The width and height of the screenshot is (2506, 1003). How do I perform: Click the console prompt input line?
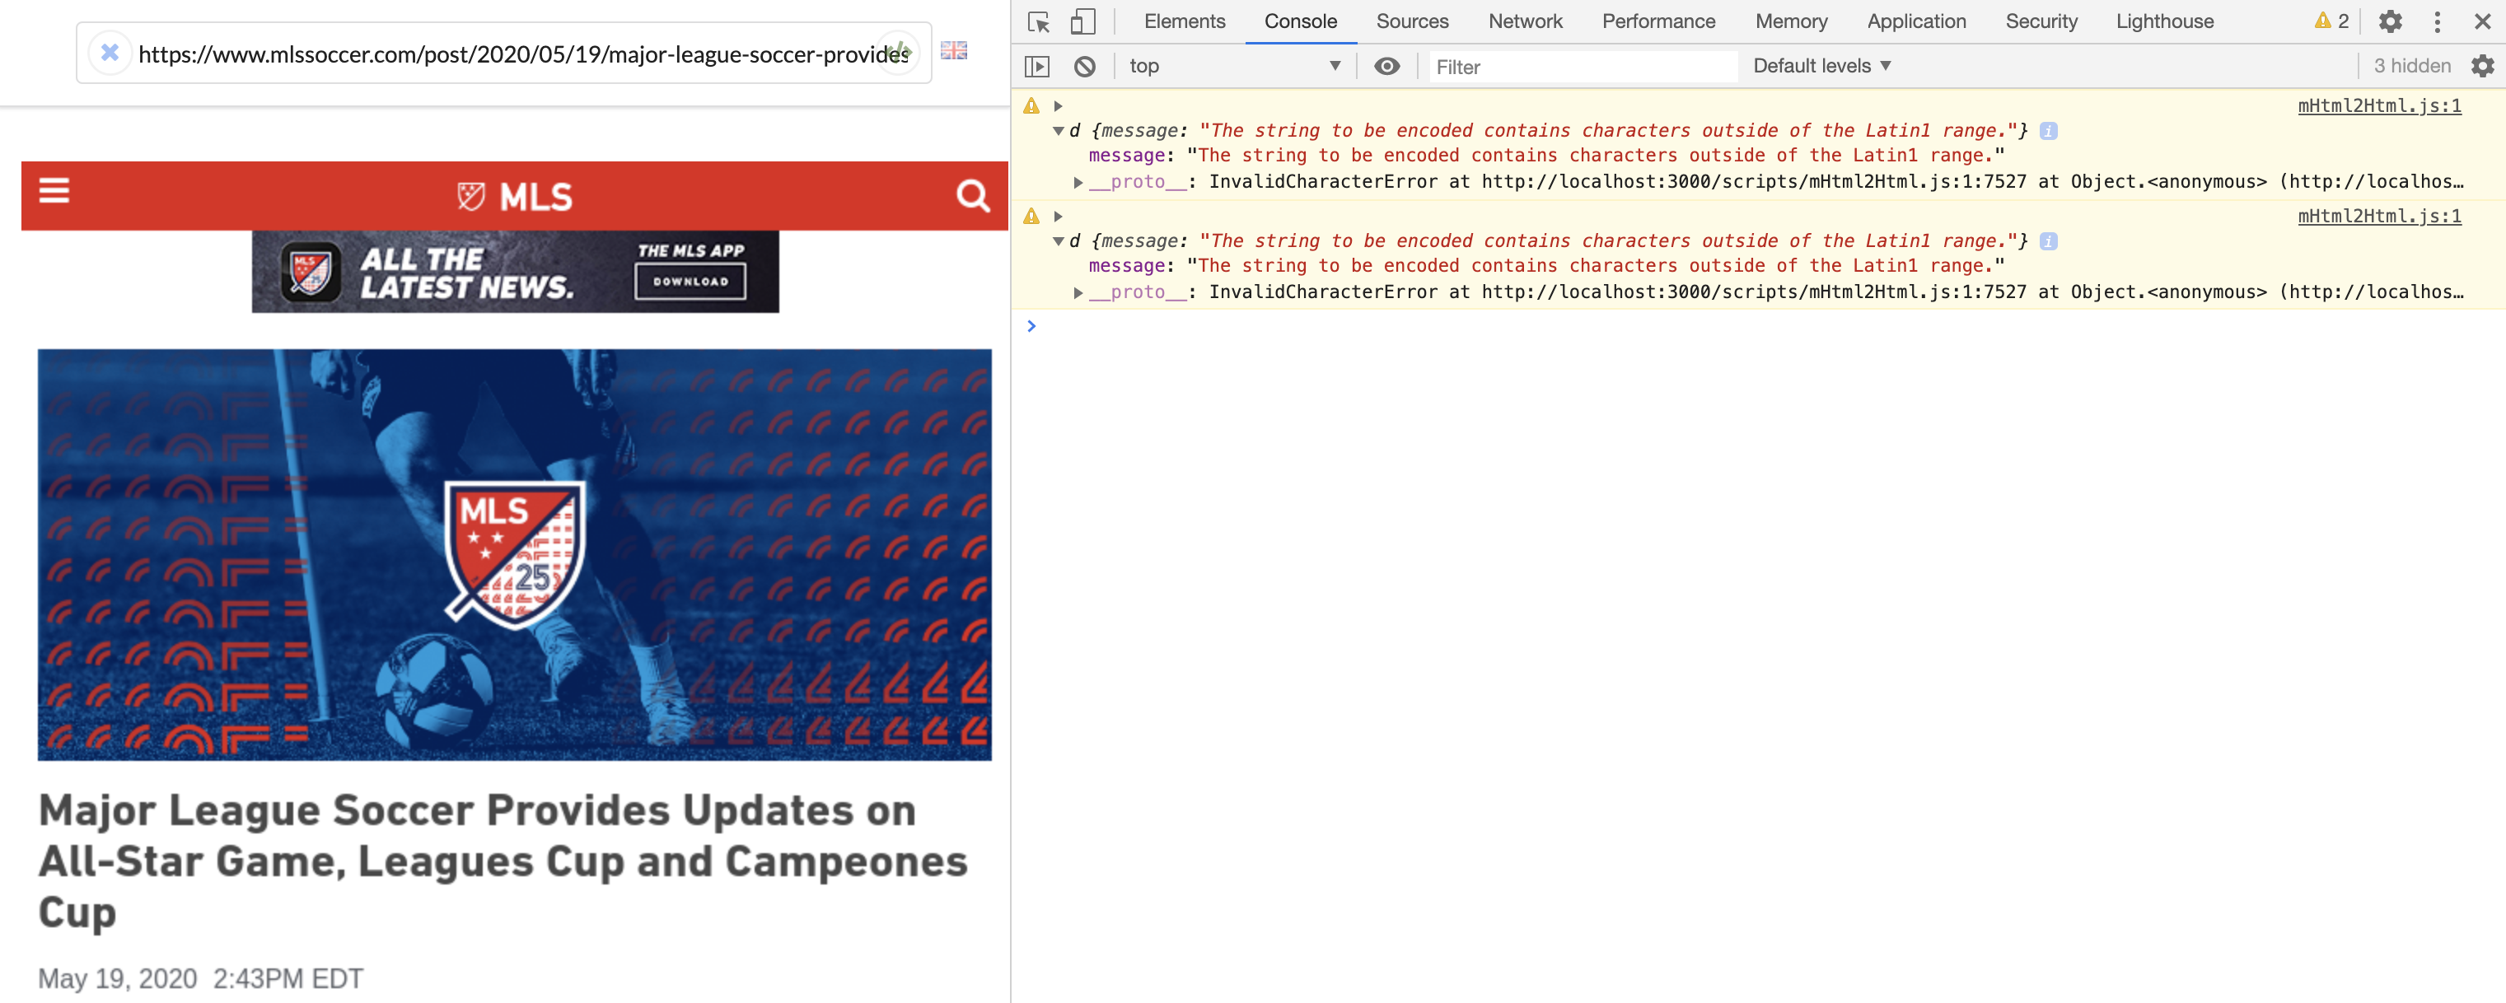[x=1759, y=326]
